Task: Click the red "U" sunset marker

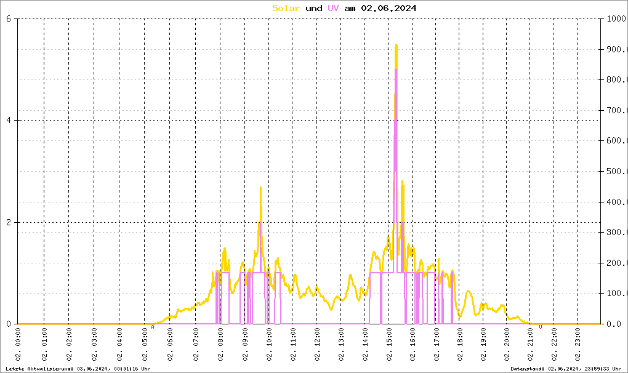Action: click(x=541, y=327)
